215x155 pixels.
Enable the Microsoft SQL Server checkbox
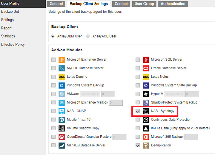click(x=138, y=60)
